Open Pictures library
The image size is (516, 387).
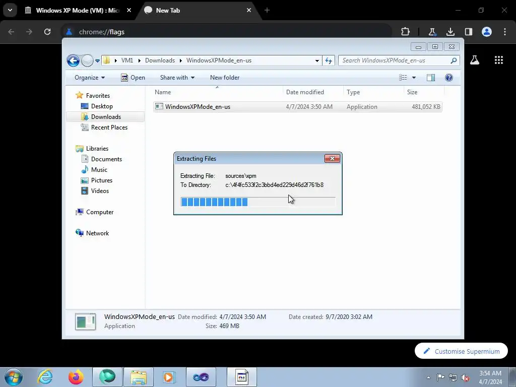97,180
